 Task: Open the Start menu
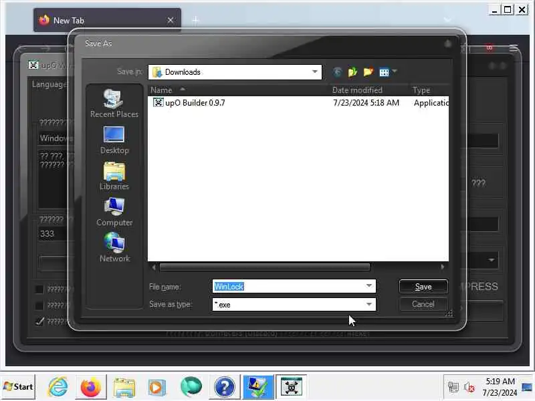tap(18, 387)
